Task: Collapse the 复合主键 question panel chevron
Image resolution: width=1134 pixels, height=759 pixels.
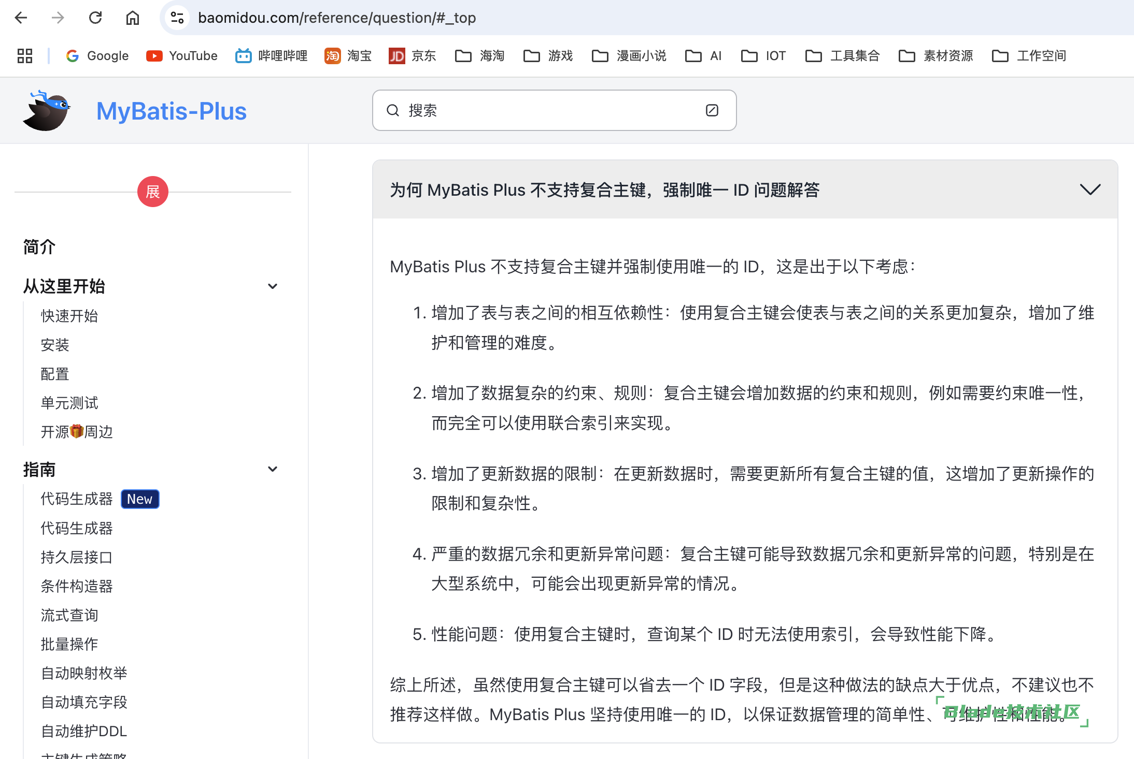Action: point(1090,189)
